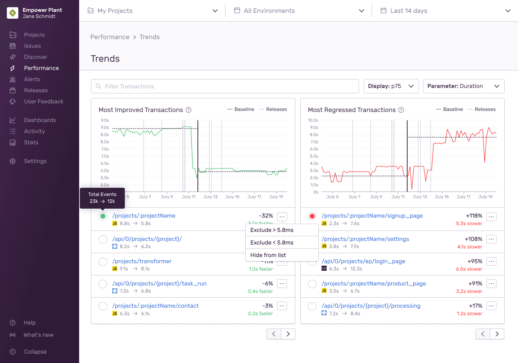Select the Discover icon in the sidebar
The width and height of the screenshot is (518, 363).
point(12,57)
